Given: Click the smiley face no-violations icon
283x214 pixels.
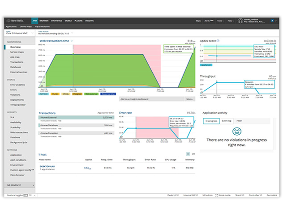Looking at the screenshot, I should click(236, 131).
